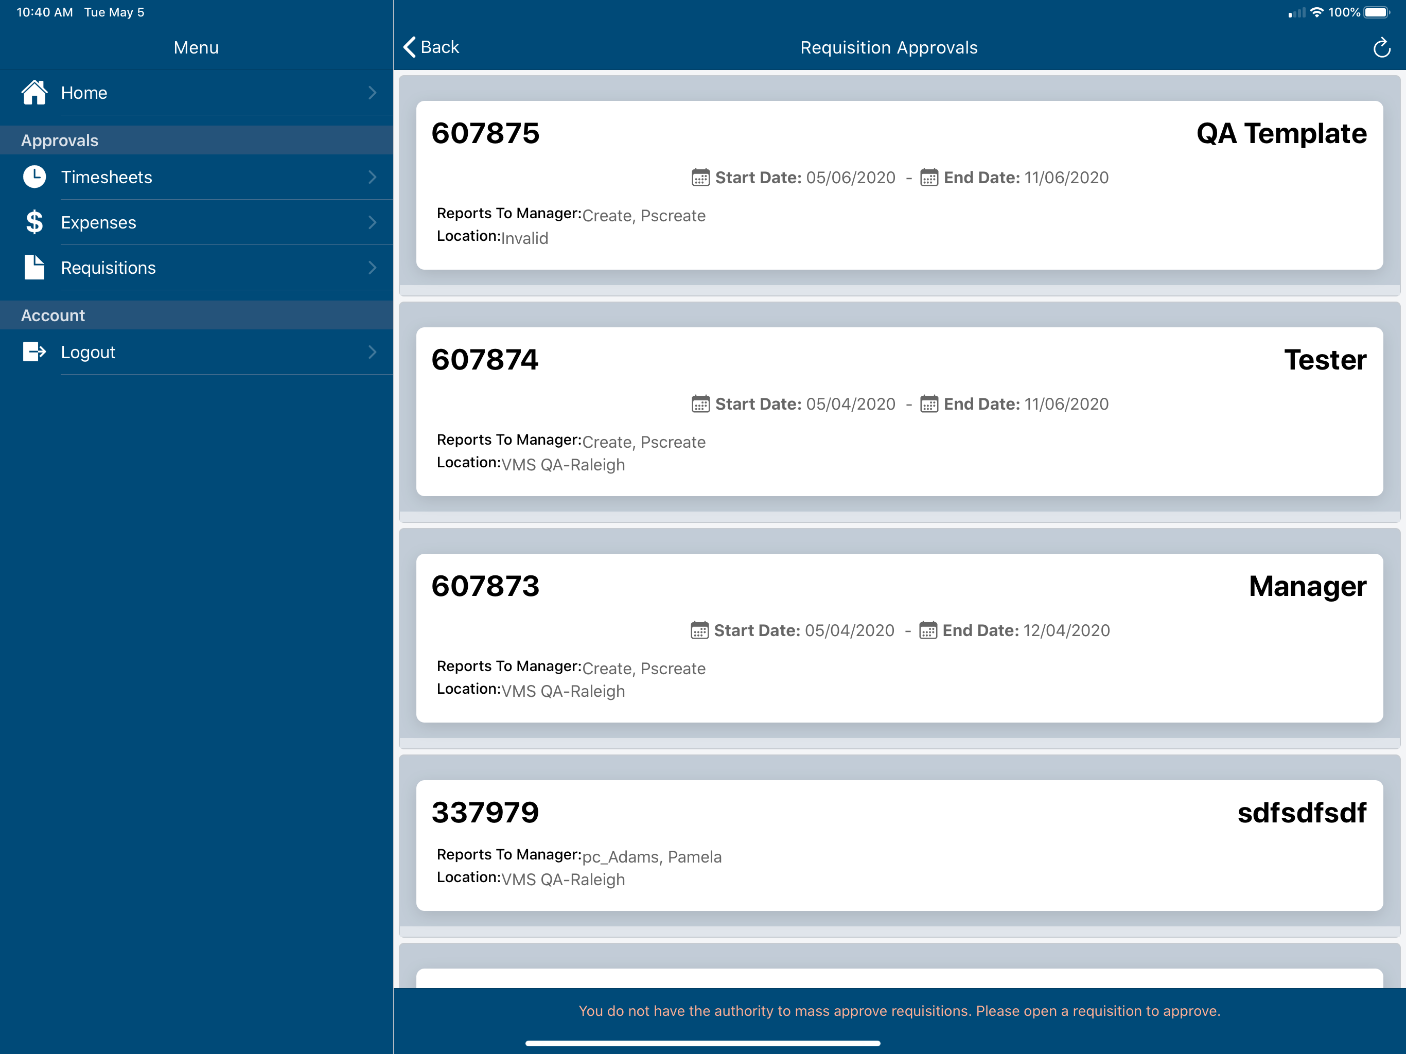Expand the Requisitions row chevron
This screenshot has height=1054, width=1406.
[x=373, y=268]
